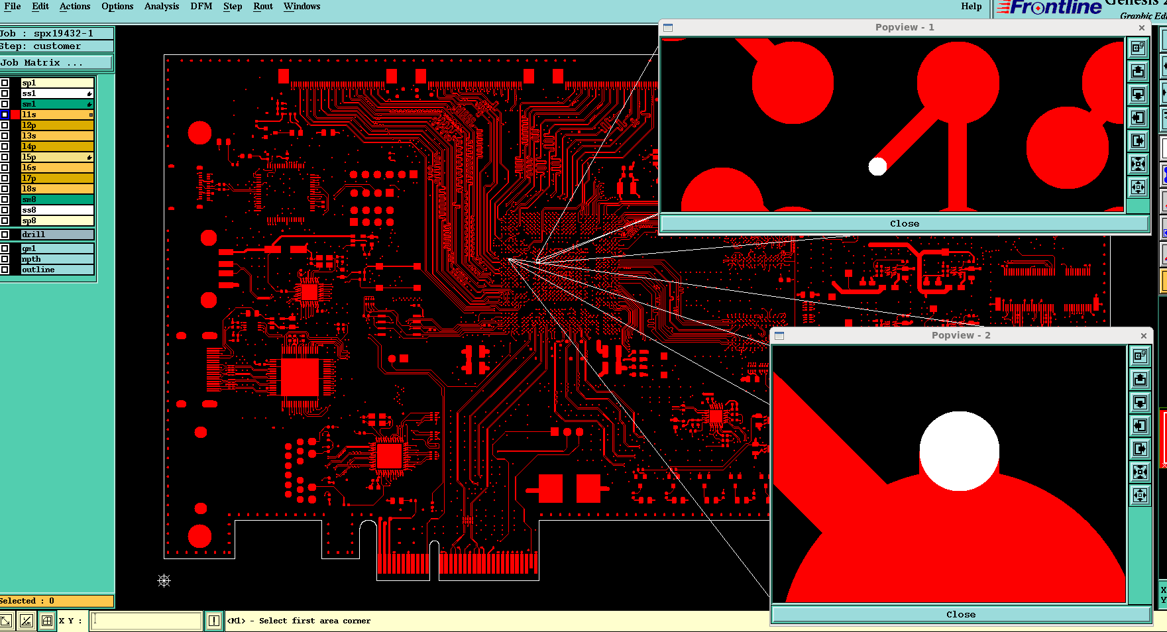Open the Rout menu

(x=263, y=7)
